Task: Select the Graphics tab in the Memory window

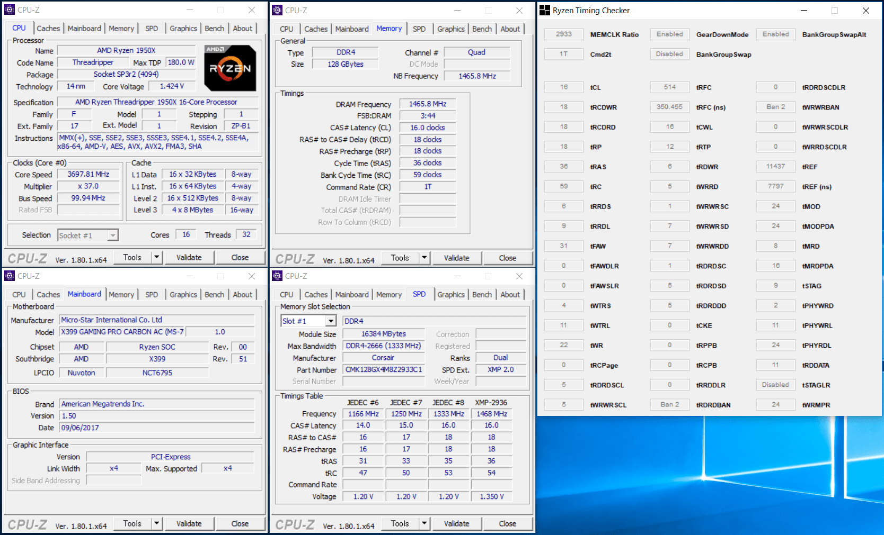Action: point(451,29)
